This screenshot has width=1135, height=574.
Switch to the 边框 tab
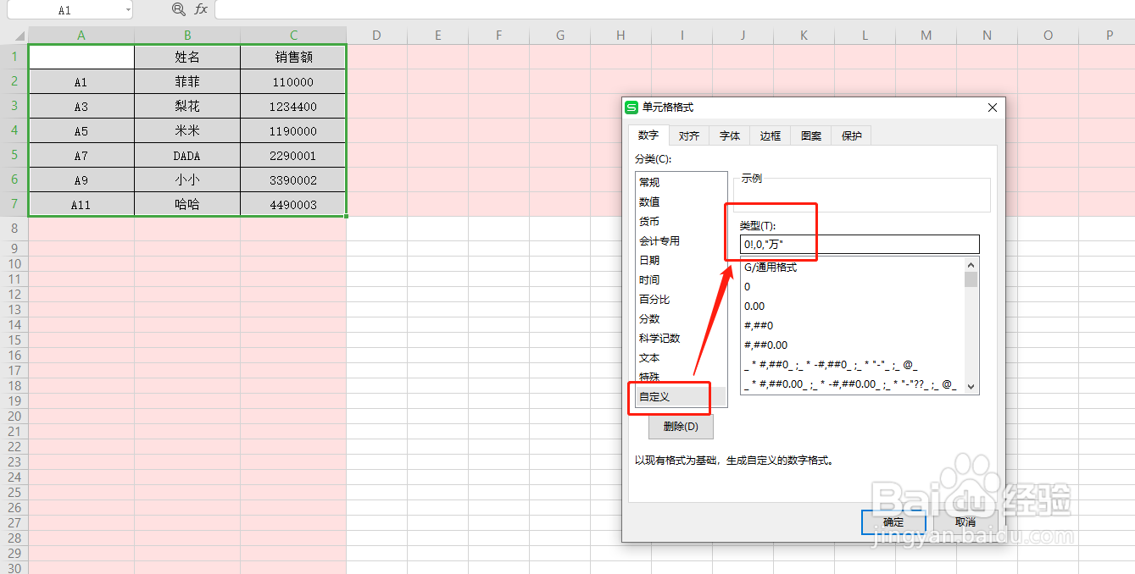click(x=771, y=135)
